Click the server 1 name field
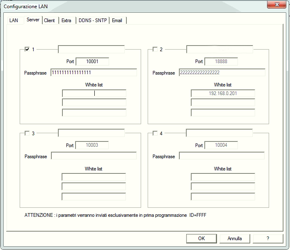Screen dimensions: 290x250 [91, 50]
